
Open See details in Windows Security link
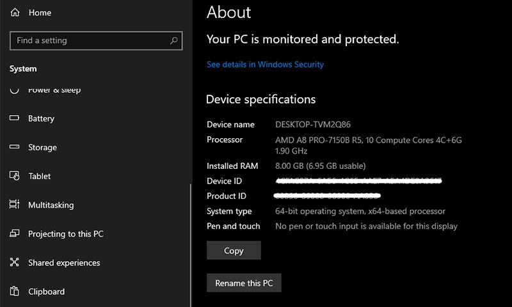click(265, 65)
